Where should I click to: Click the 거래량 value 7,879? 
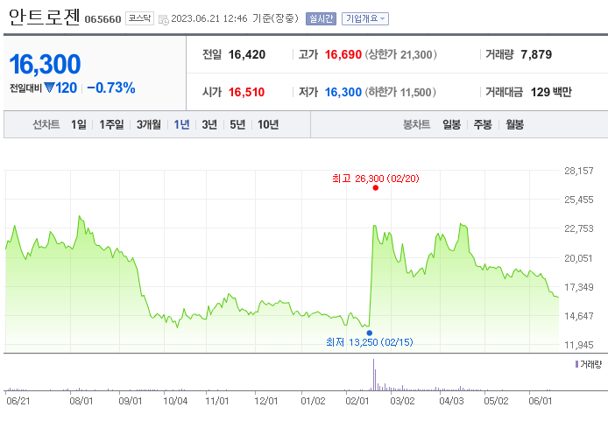click(536, 54)
